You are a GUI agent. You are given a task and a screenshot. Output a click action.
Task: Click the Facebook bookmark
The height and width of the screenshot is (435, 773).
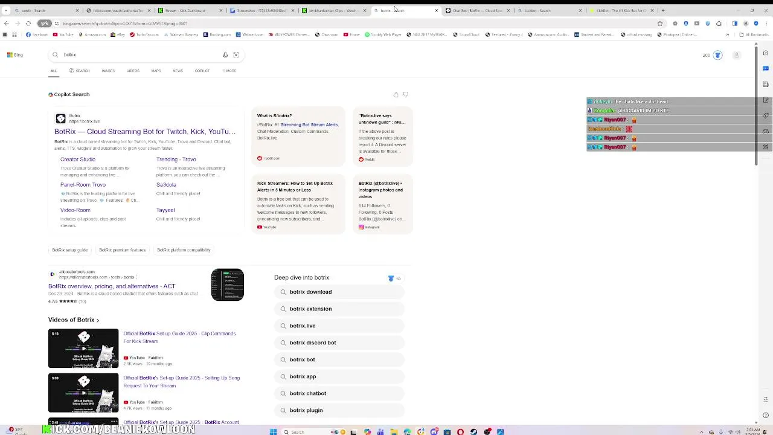[x=37, y=34]
